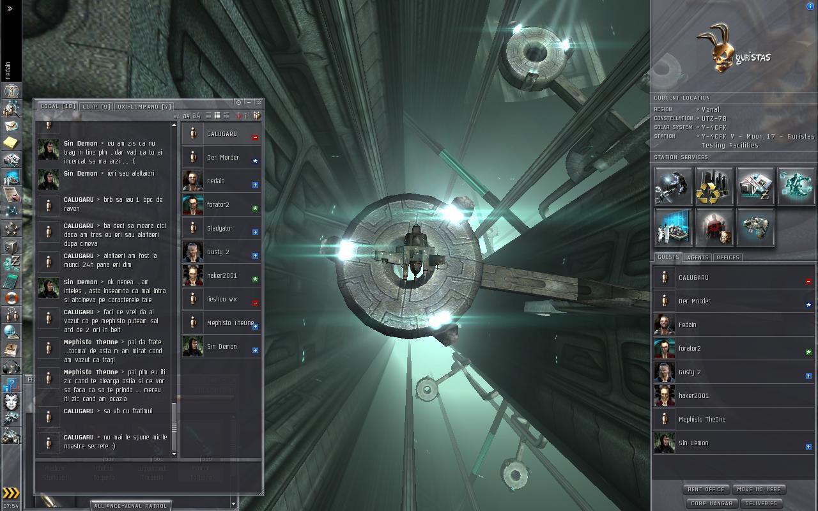This screenshot has width=818, height=511.
Task: Open the globe browser icon in sidebar
Action: pos(11,332)
